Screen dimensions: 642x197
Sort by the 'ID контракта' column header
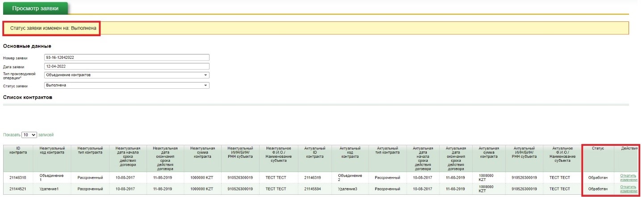click(18, 151)
